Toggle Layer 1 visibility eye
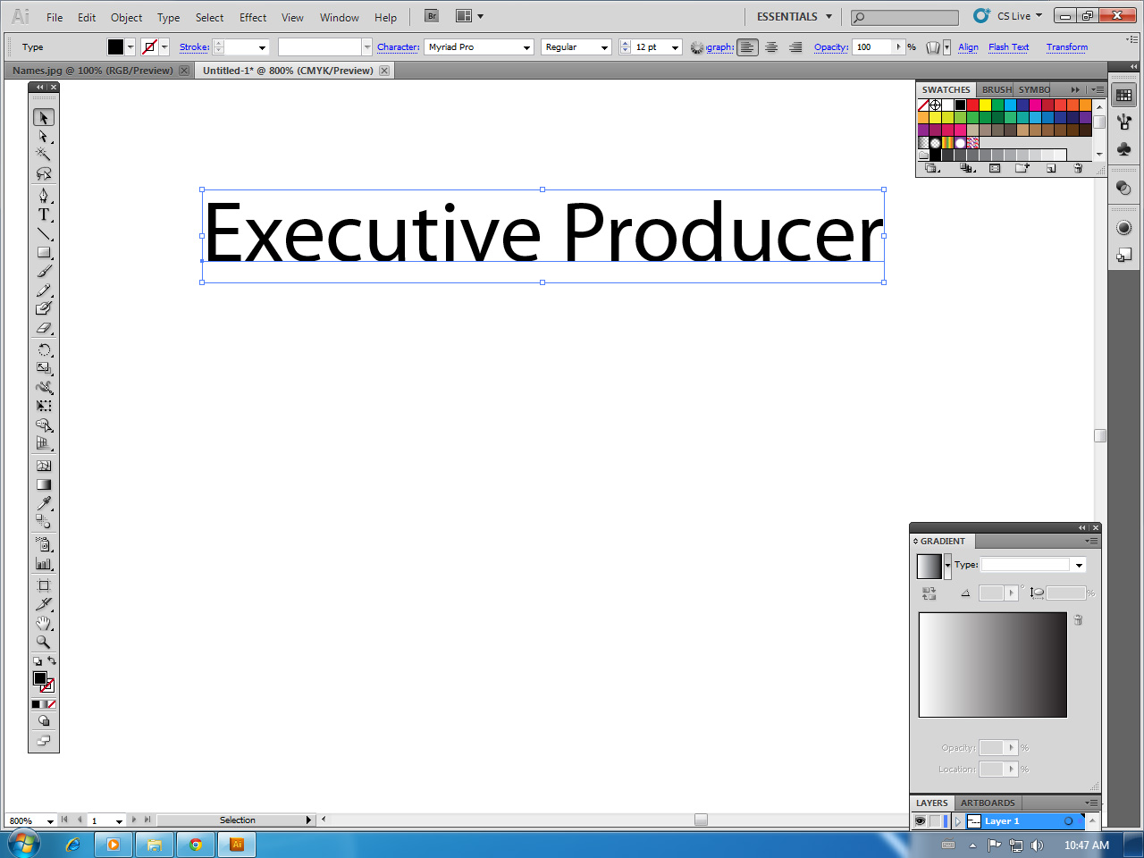1144x858 pixels. click(920, 820)
